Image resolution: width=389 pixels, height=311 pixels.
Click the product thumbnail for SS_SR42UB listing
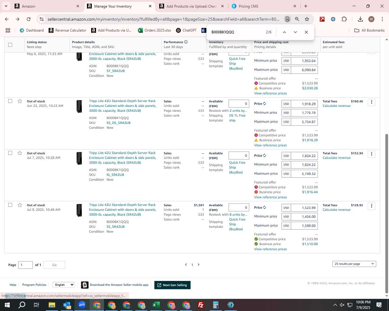click(79, 210)
